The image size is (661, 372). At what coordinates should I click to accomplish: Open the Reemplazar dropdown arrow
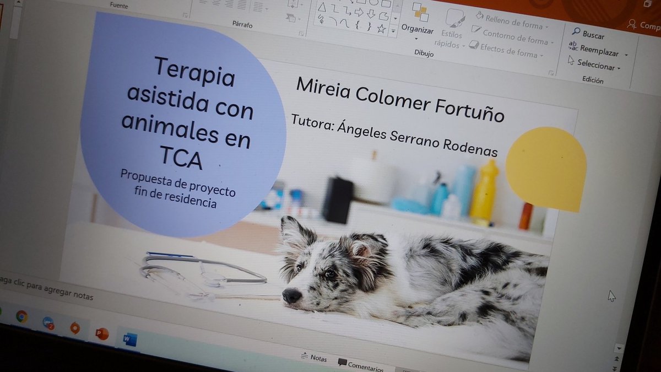(x=626, y=55)
